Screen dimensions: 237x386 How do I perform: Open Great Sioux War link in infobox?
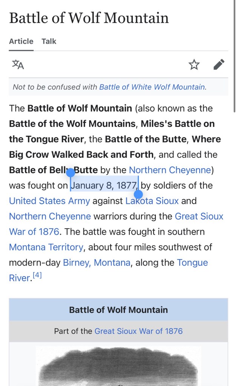[139, 331]
